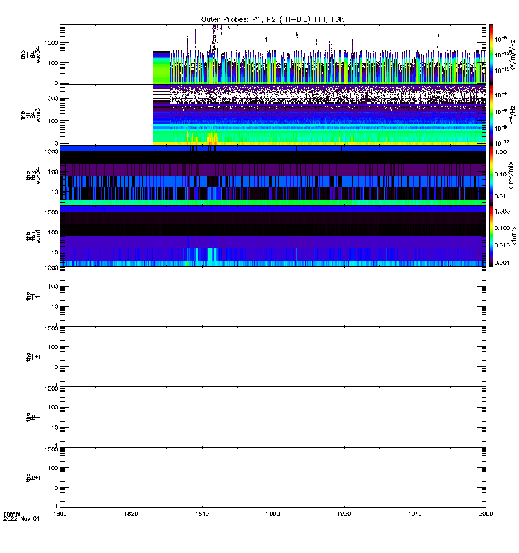Click the plot title 'Outer Probes: P1, P2 (TH-B,C) FFT, FBK'
519x553 pixels.
point(273,20)
